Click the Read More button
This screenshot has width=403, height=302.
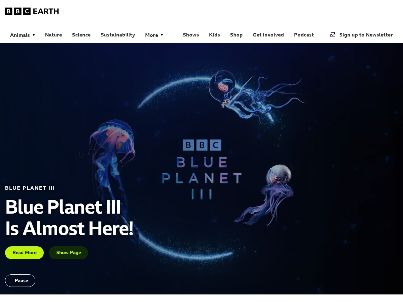(24, 253)
